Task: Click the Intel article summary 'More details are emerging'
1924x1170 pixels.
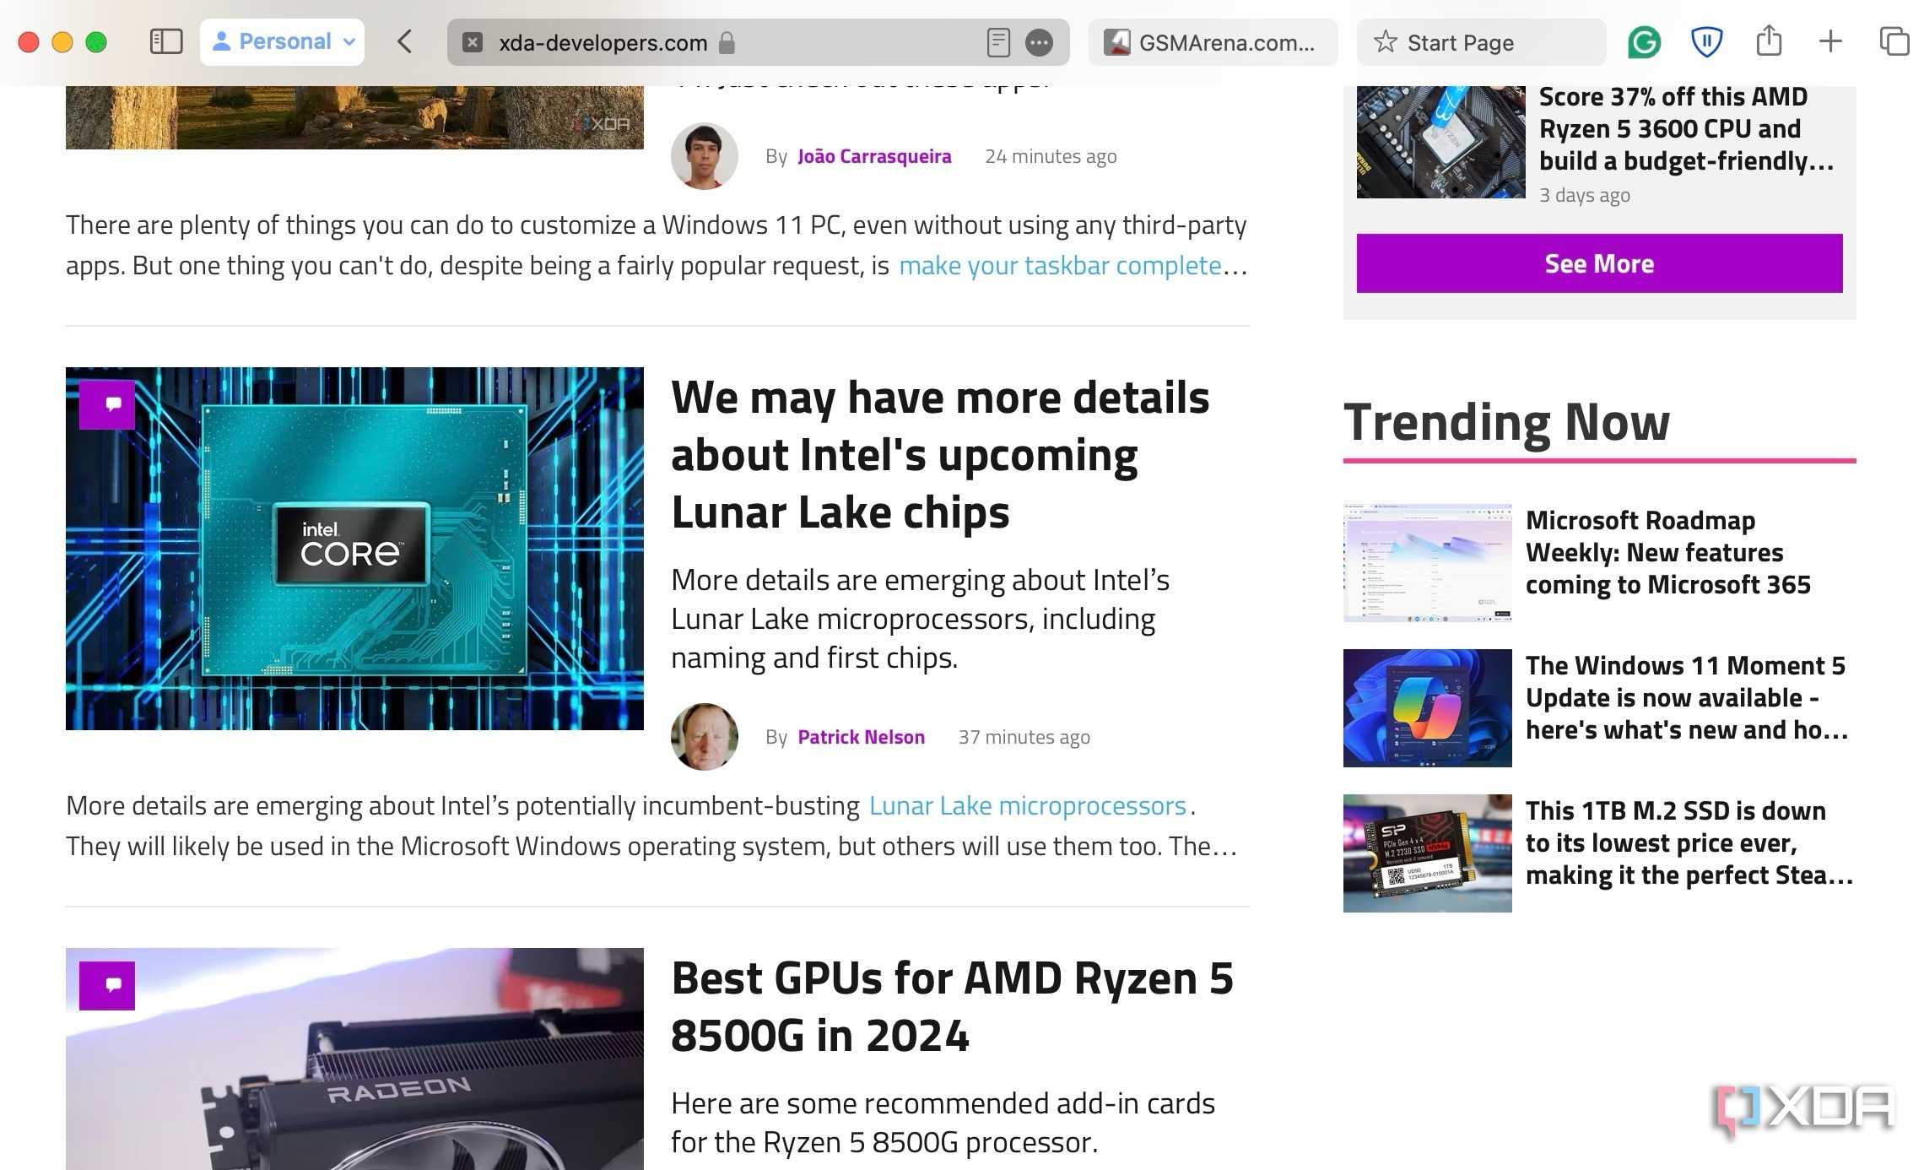Action: pos(920,619)
